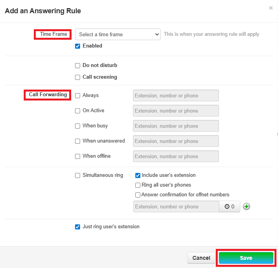Check the On Active forwarding option
The width and height of the screenshot is (278, 268).
pos(77,111)
